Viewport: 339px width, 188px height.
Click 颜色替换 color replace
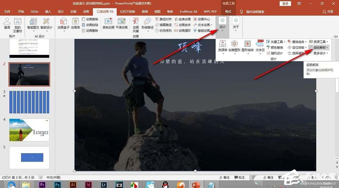click(275, 47)
